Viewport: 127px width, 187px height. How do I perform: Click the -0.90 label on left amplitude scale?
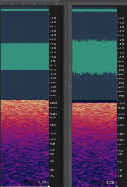[53, 95]
